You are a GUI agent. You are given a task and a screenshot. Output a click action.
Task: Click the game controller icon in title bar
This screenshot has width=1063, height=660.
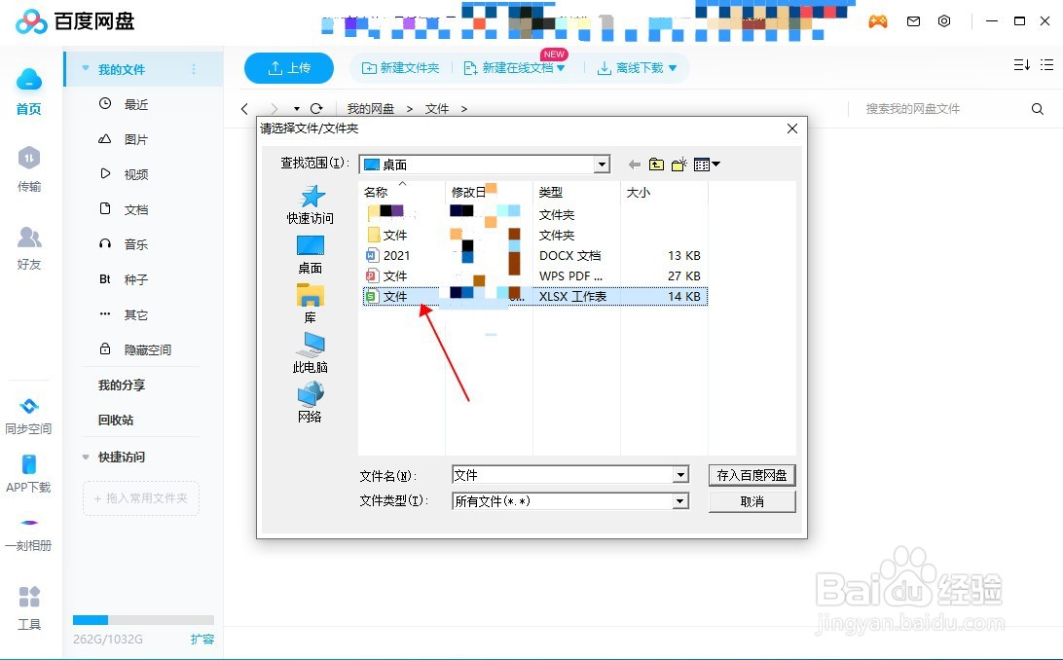[877, 20]
